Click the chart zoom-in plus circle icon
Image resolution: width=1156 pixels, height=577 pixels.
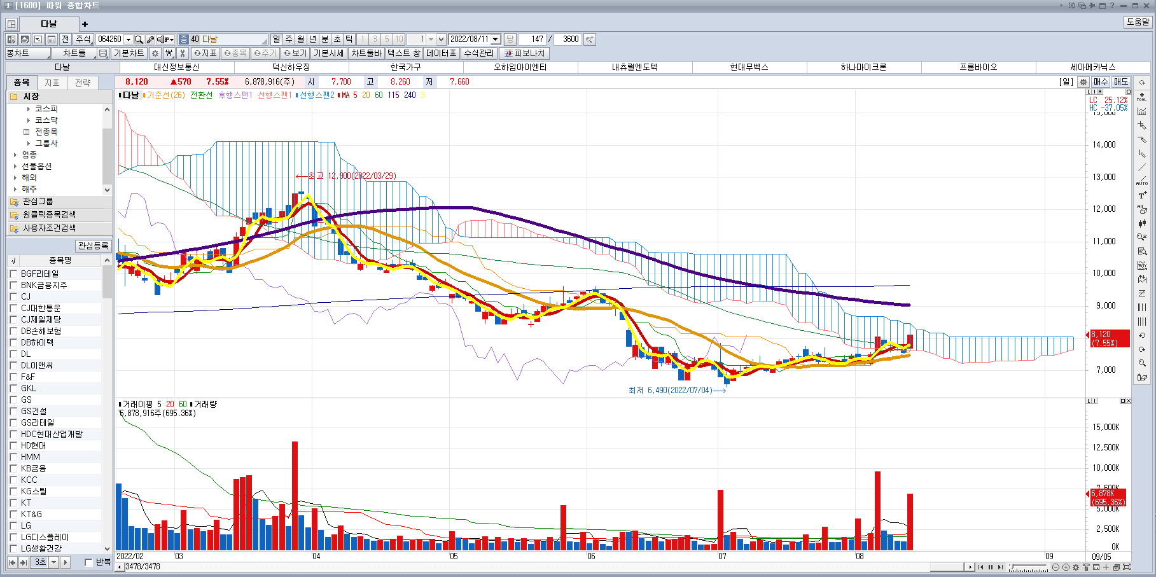click(x=1066, y=567)
